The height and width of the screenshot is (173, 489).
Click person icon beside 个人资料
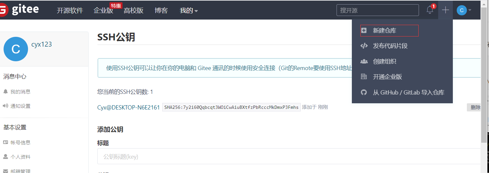point(5,157)
